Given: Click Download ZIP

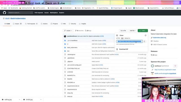Looking at the screenshot, I should pyautogui.click(x=124, y=49).
